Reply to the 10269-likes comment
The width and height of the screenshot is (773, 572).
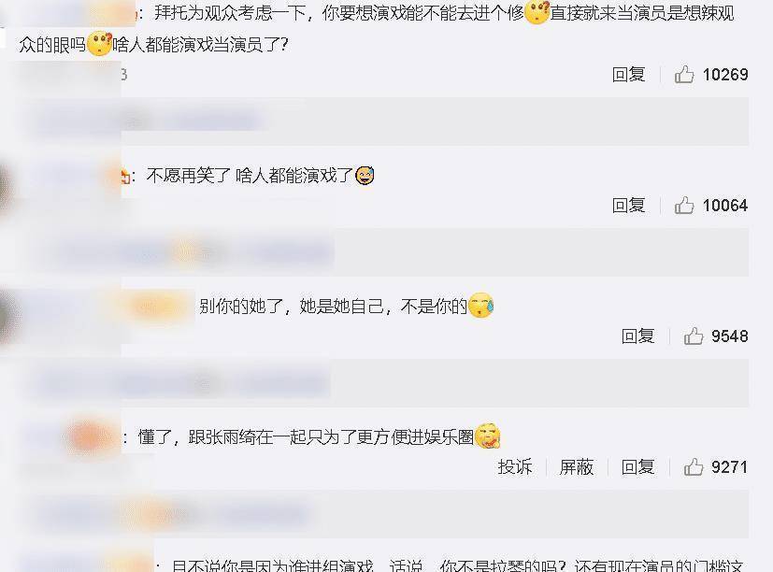(x=628, y=75)
